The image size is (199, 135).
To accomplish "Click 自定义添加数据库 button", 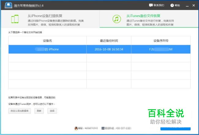I will 20,111.
